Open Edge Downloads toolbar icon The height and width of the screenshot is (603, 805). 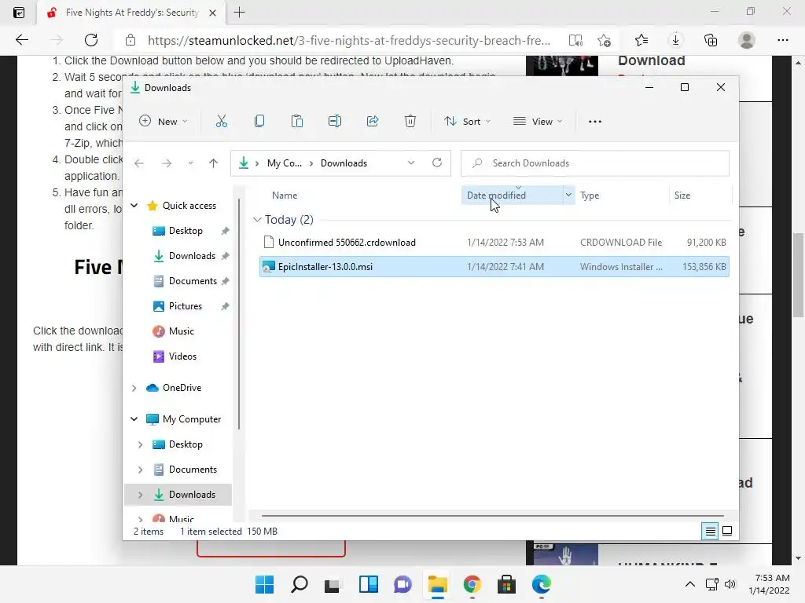pos(675,40)
